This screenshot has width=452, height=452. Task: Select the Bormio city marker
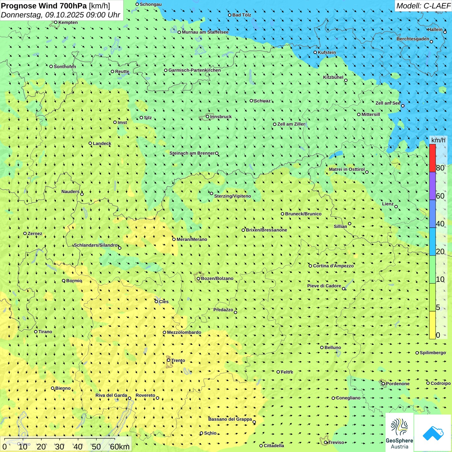pos(64,281)
